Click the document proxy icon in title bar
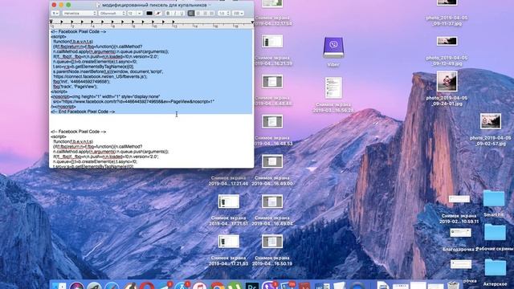The image size is (514, 289). [x=99, y=5]
